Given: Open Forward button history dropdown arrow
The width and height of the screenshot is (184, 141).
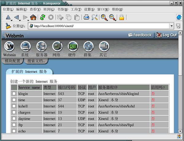Looking at the screenshot, I should pos(28,21).
